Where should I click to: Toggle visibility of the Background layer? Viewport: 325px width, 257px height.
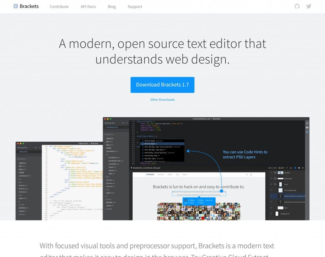coord(271,214)
